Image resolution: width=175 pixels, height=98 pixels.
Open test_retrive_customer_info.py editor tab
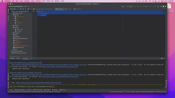click(44, 9)
